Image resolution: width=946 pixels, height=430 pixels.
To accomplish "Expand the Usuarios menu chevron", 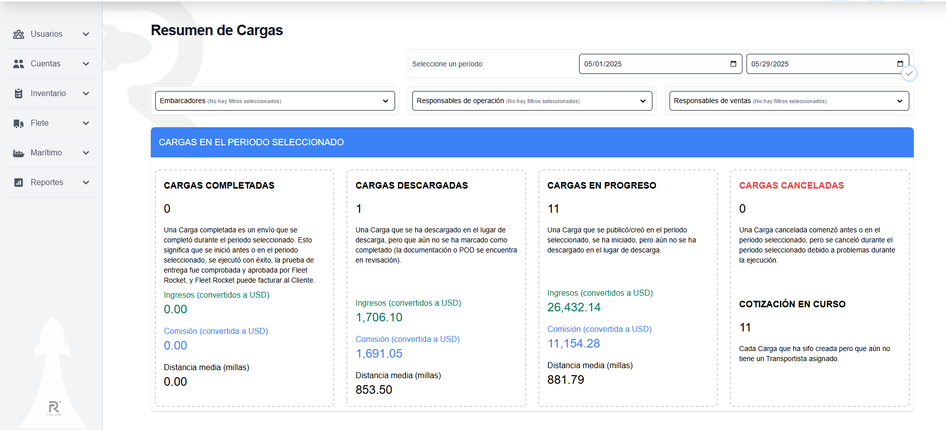I will 86,34.
